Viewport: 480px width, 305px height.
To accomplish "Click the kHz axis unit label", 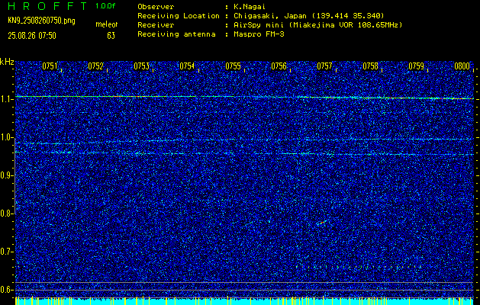I will (x=7, y=62).
